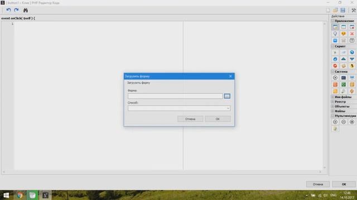Expand the actions group above Реестр
This screenshot has height=200, width=357.
click(x=332, y=97)
